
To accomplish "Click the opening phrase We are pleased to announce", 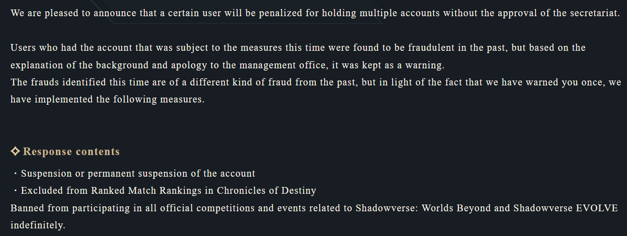I will [73, 13].
